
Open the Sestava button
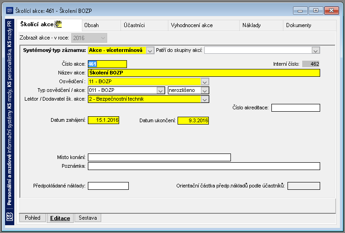click(x=88, y=218)
